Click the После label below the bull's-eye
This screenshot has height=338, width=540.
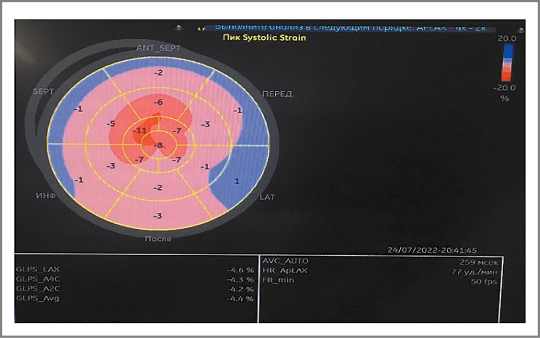pyautogui.click(x=158, y=238)
